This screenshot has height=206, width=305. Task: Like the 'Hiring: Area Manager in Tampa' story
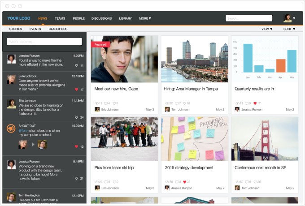point(185,103)
